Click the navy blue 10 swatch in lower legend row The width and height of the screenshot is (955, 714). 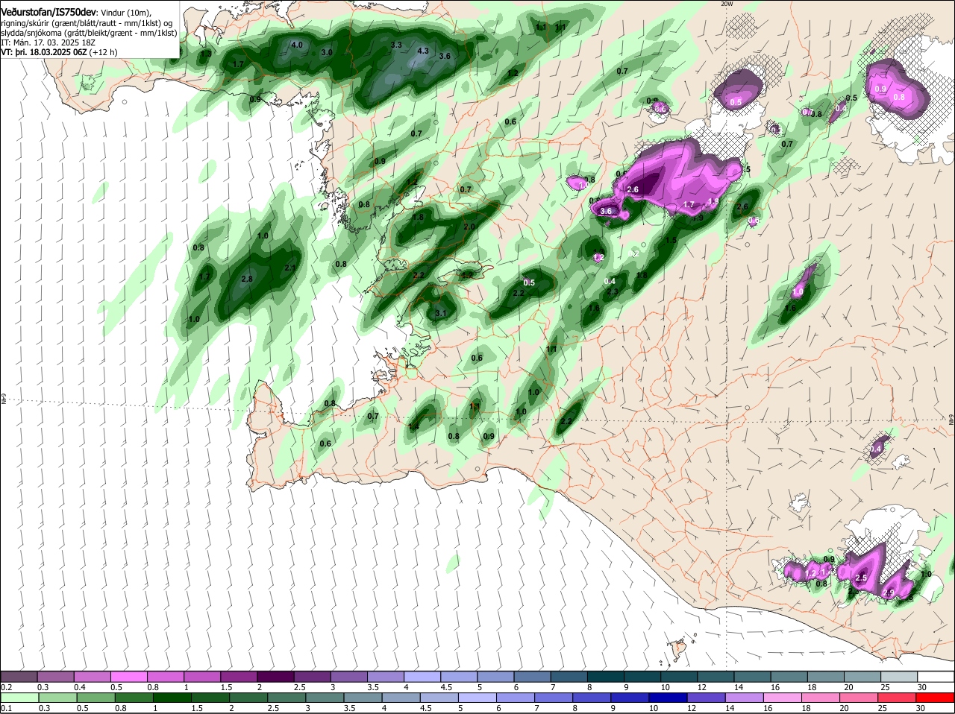(668, 698)
